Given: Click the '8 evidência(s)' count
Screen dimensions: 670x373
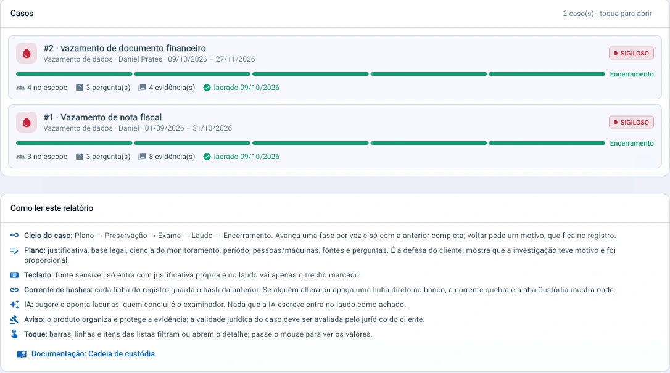Looking at the screenshot, I should tap(172, 157).
